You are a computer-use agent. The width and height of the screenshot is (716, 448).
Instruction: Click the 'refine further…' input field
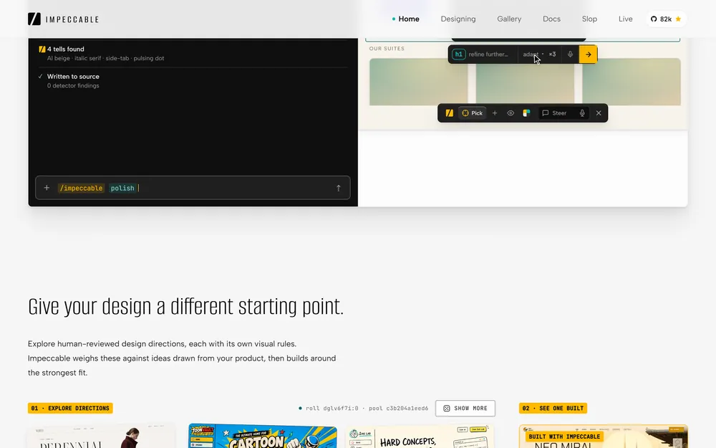point(488,54)
